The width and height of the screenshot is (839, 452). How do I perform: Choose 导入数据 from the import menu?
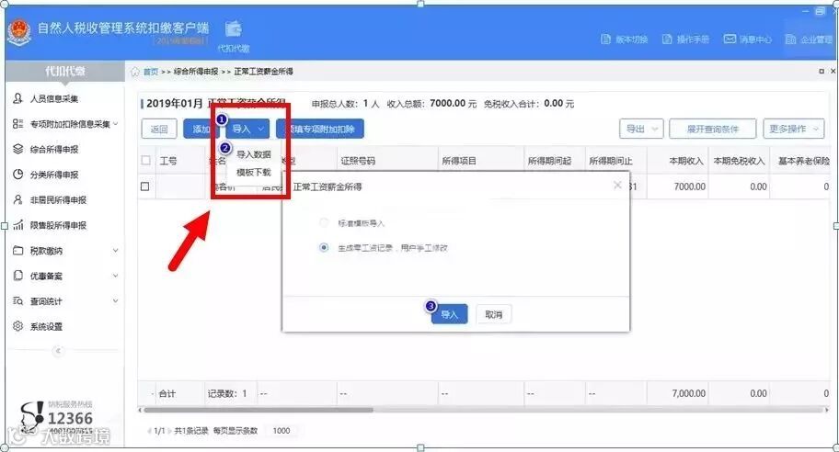click(x=254, y=154)
